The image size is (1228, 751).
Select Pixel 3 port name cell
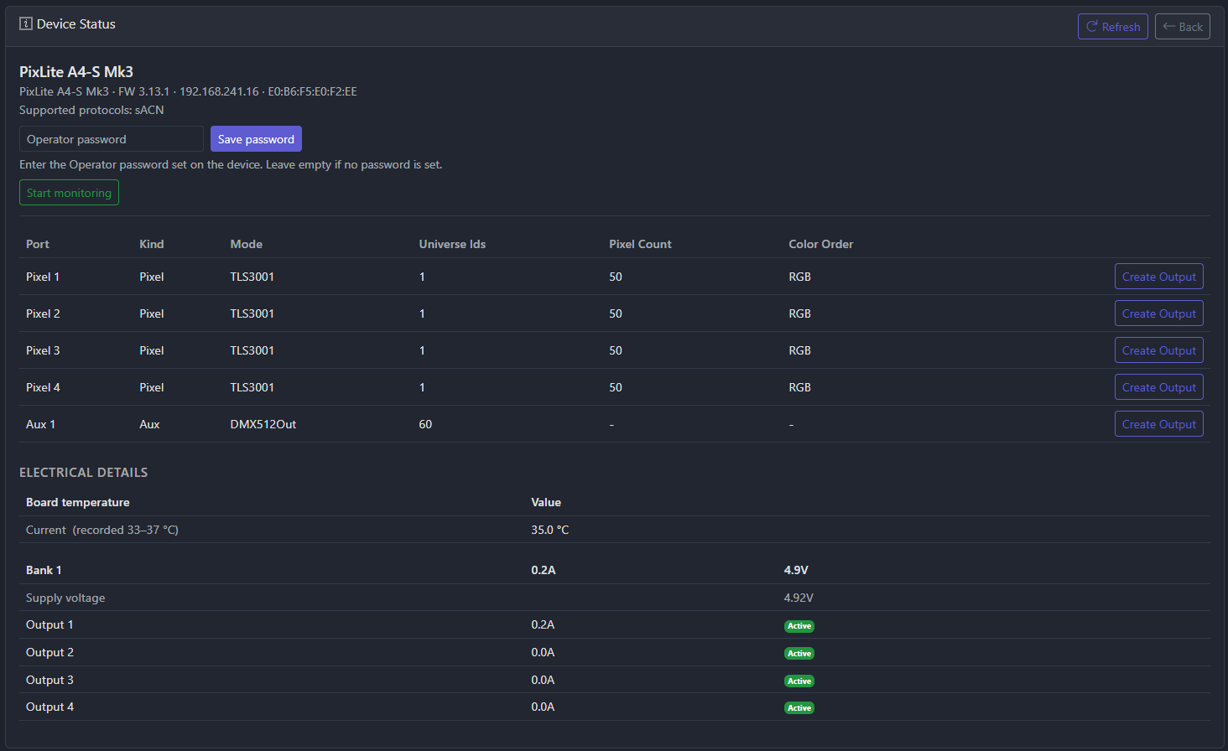click(x=43, y=350)
